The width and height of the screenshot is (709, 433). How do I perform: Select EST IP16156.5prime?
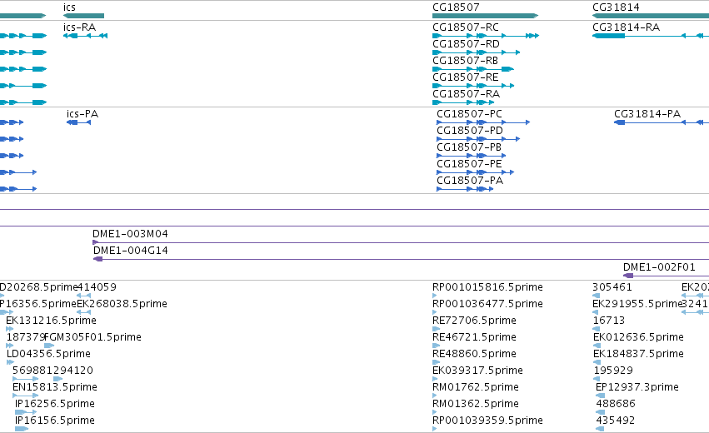coord(55,421)
